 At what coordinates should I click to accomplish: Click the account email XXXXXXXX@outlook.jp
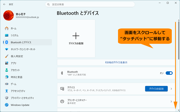[x=27, y=17]
